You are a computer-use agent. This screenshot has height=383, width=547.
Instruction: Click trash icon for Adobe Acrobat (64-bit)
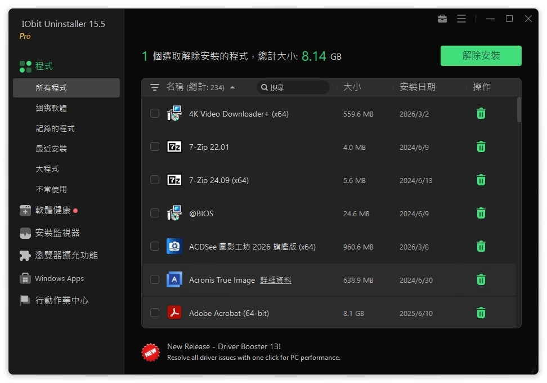click(x=481, y=313)
